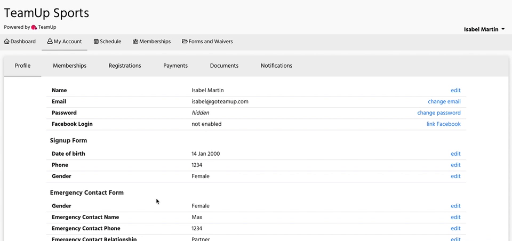
Task: Open the Notifications tab
Action: point(276,66)
